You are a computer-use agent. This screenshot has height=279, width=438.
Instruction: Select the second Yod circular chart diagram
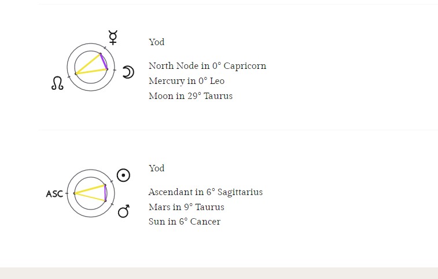91,193
